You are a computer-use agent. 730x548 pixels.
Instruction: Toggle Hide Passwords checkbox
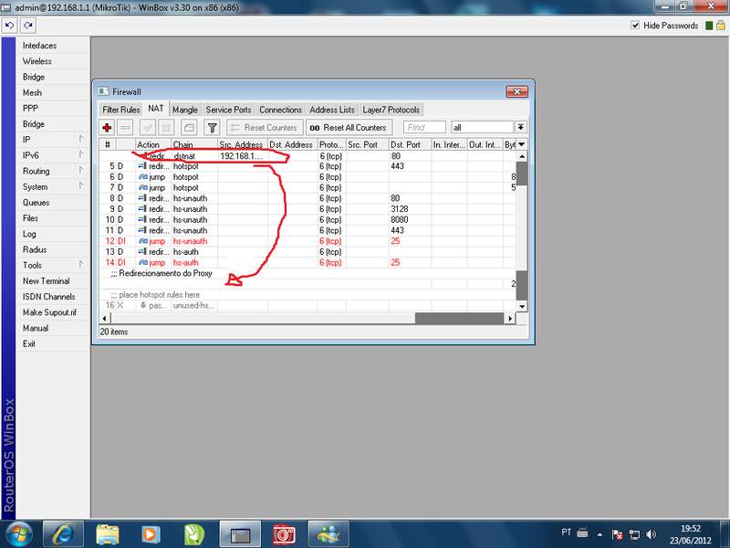point(635,26)
